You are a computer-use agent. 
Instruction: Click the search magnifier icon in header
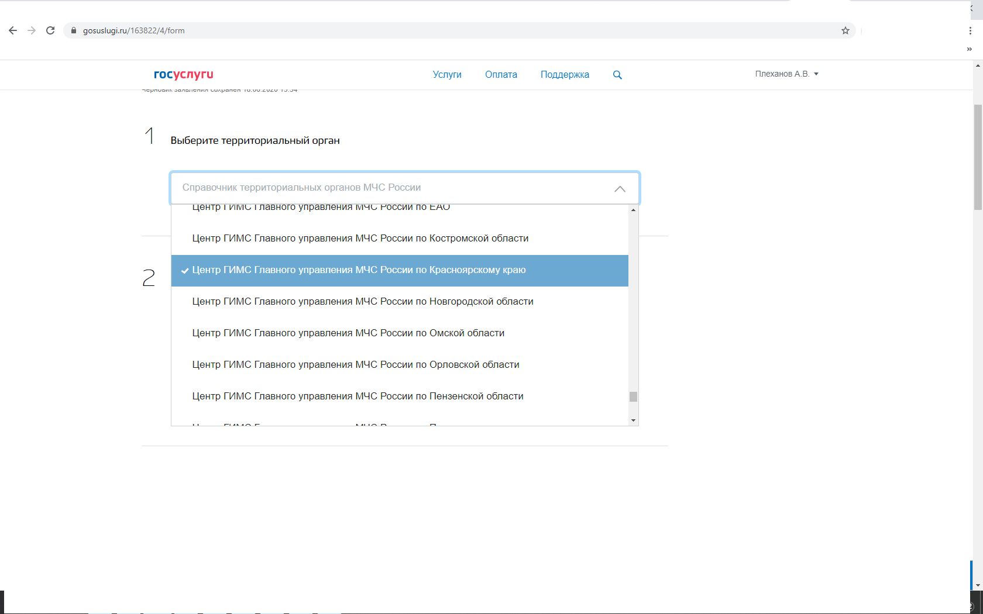point(617,75)
